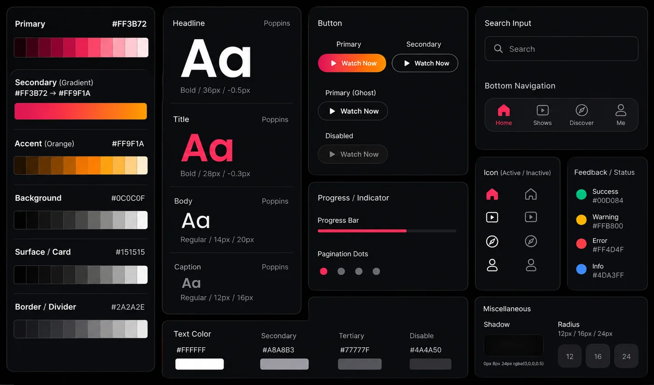Select the Shows tab in Bottom Navigation
Image resolution: width=654 pixels, height=385 pixels.
coord(542,115)
